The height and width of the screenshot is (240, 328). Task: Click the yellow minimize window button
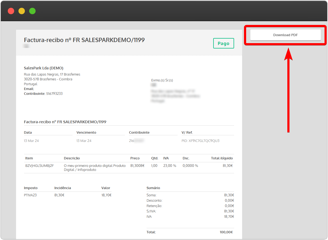tap(22, 11)
